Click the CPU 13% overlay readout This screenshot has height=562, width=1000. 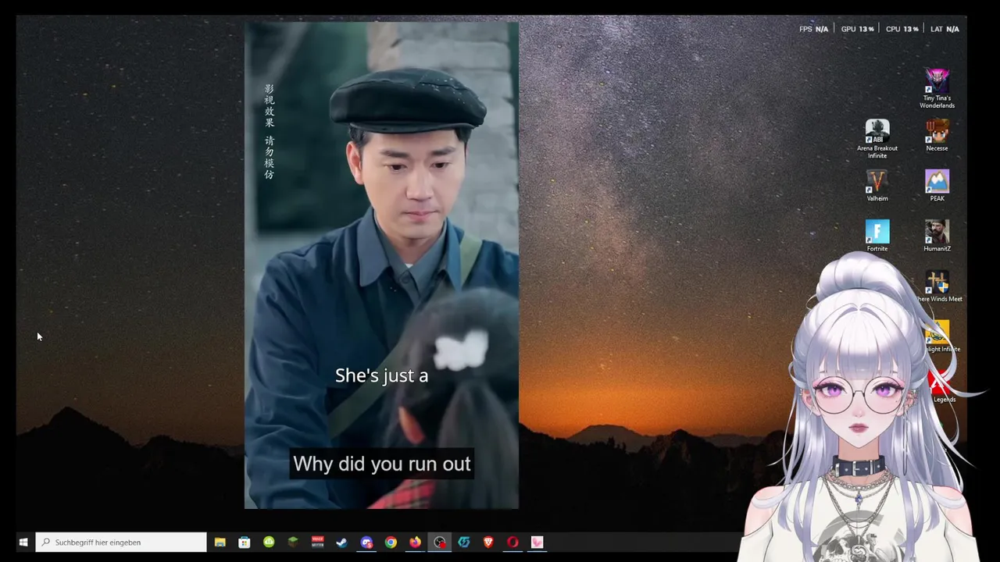[x=902, y=29]
